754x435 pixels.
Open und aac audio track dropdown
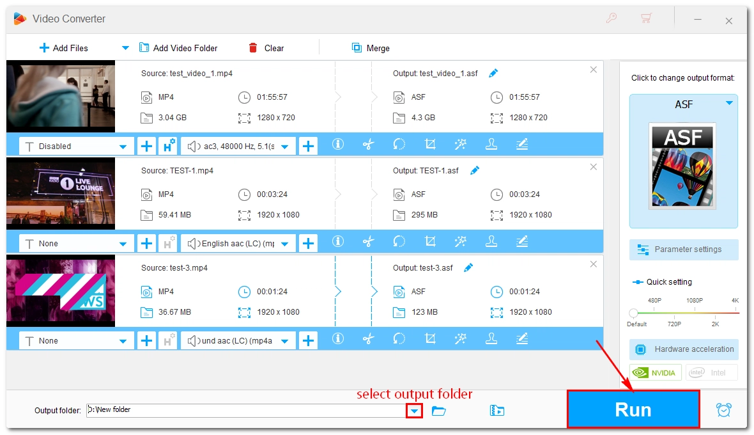(x=238, y=340)
